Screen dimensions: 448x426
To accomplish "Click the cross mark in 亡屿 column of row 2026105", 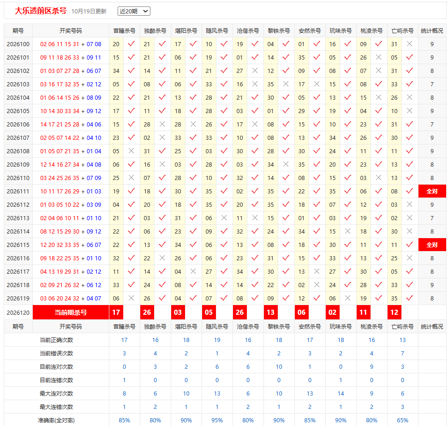I will [x=409, y=111].
